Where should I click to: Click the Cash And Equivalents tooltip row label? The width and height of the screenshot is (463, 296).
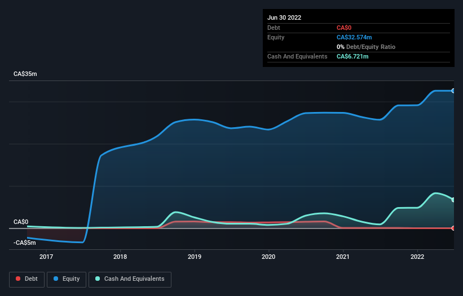click(297, 56)
